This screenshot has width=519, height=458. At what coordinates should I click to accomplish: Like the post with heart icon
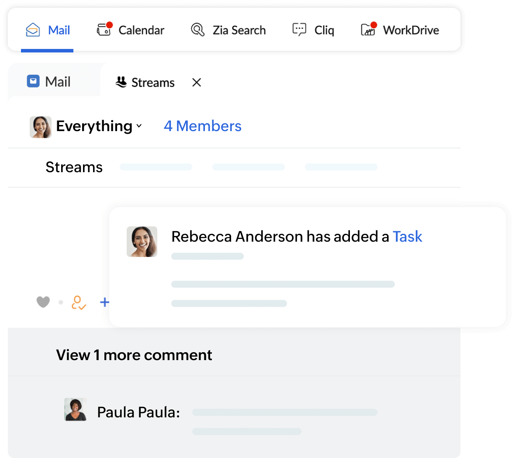(x=43, y=302)
